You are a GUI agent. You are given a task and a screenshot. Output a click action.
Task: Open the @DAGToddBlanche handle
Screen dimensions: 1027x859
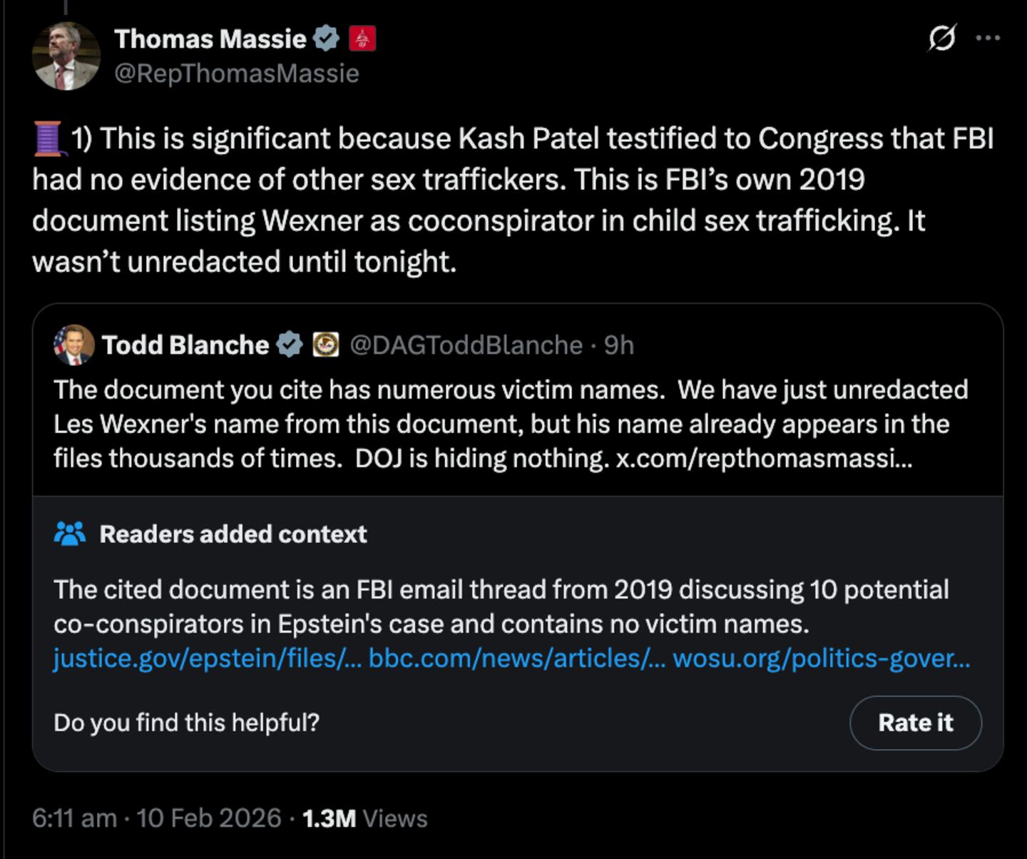[x=466, y=345]
